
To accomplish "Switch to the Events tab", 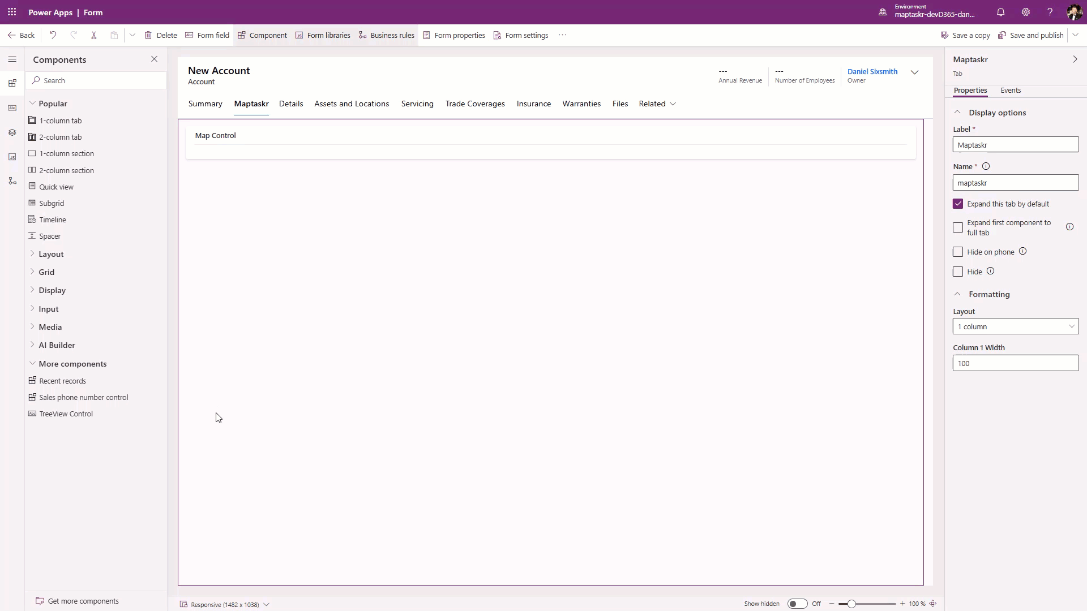I will pyautogui.click(x=1011, y=91).
